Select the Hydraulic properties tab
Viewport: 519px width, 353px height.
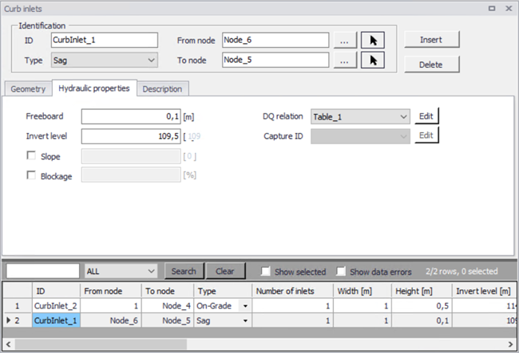point(94,88)
